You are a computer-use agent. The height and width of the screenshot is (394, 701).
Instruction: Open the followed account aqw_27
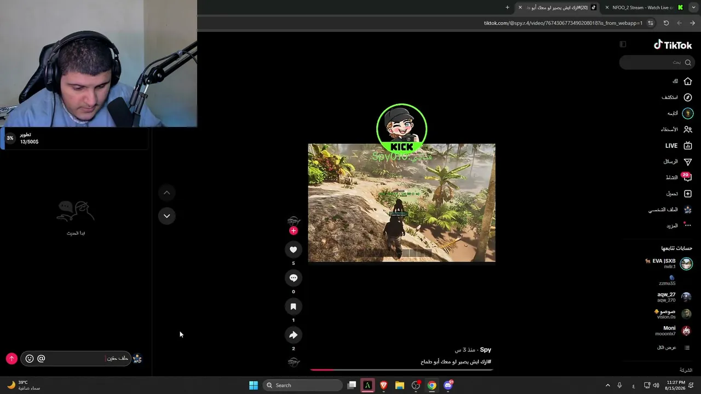click(674, 297)
